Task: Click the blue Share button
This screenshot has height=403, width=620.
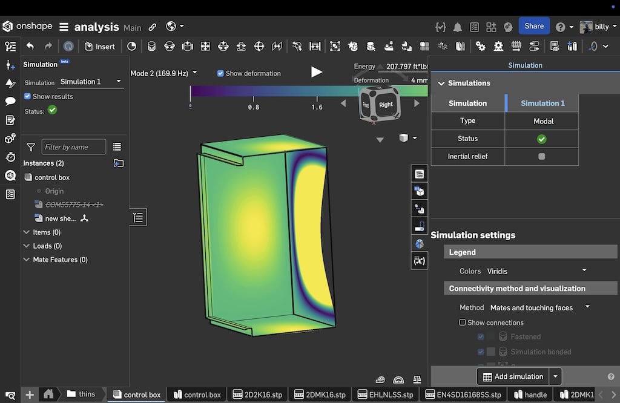Action: coord(533,26)
